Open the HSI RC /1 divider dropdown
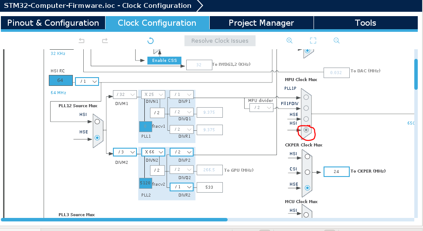 [87, 82]
